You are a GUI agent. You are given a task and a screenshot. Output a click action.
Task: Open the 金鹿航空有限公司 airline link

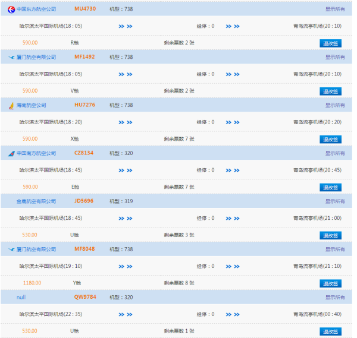pyautogui.click(x=36, y=201)
